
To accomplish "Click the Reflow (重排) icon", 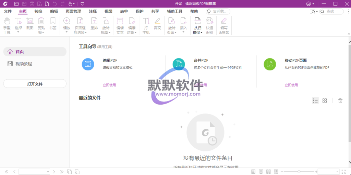I will pyautogui.click(x=94, y=23).
